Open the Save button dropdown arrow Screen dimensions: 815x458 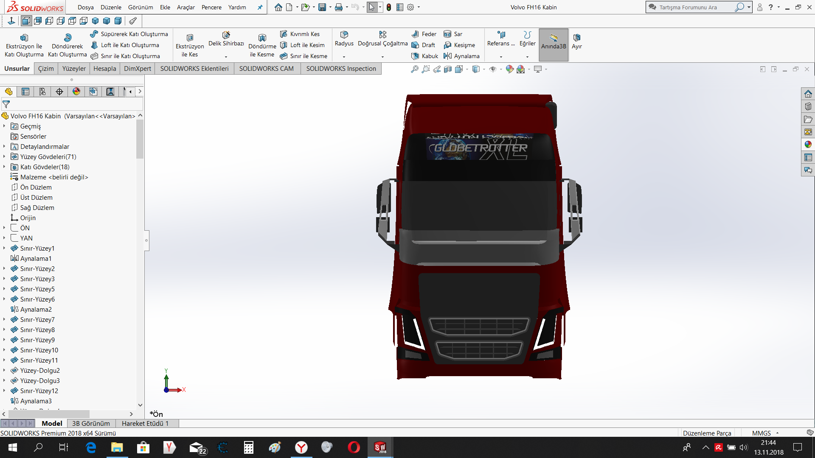coord(330,7)
